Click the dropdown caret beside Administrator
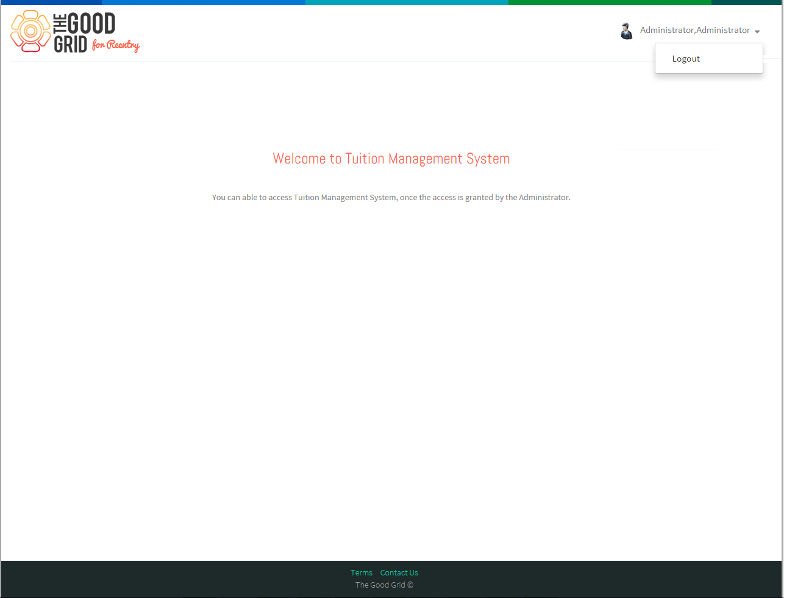 [x=757, y=31]
